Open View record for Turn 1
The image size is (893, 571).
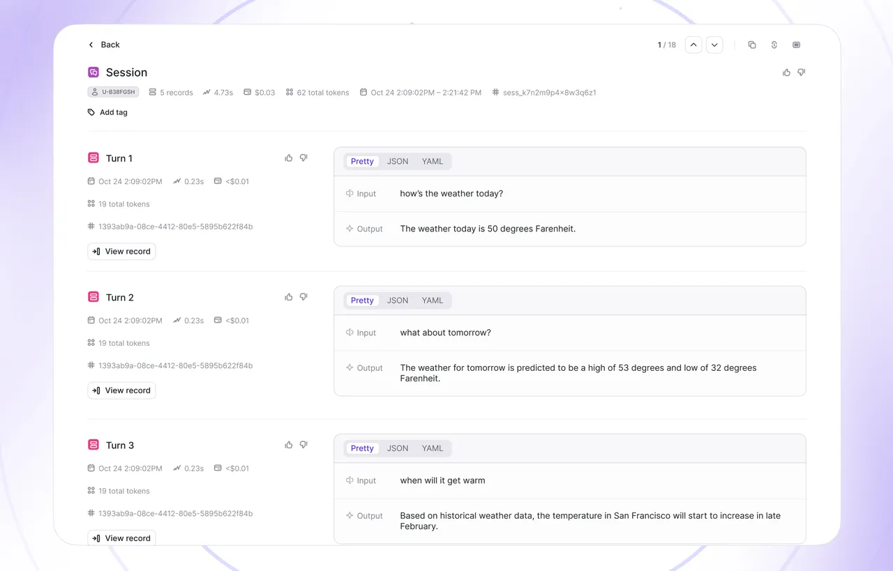[121, 252]
